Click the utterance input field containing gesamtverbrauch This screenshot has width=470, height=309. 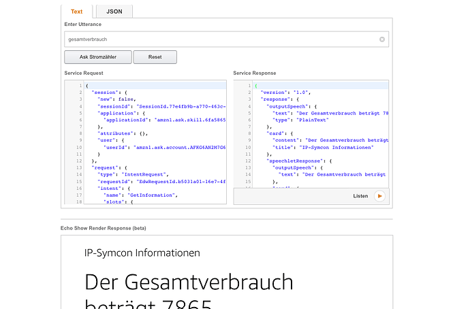[x=226, y=39]
